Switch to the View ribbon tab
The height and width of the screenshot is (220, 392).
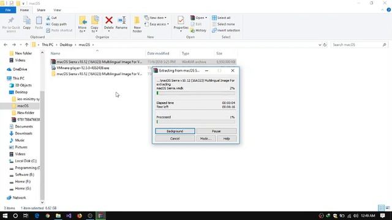tap(57, 10)
